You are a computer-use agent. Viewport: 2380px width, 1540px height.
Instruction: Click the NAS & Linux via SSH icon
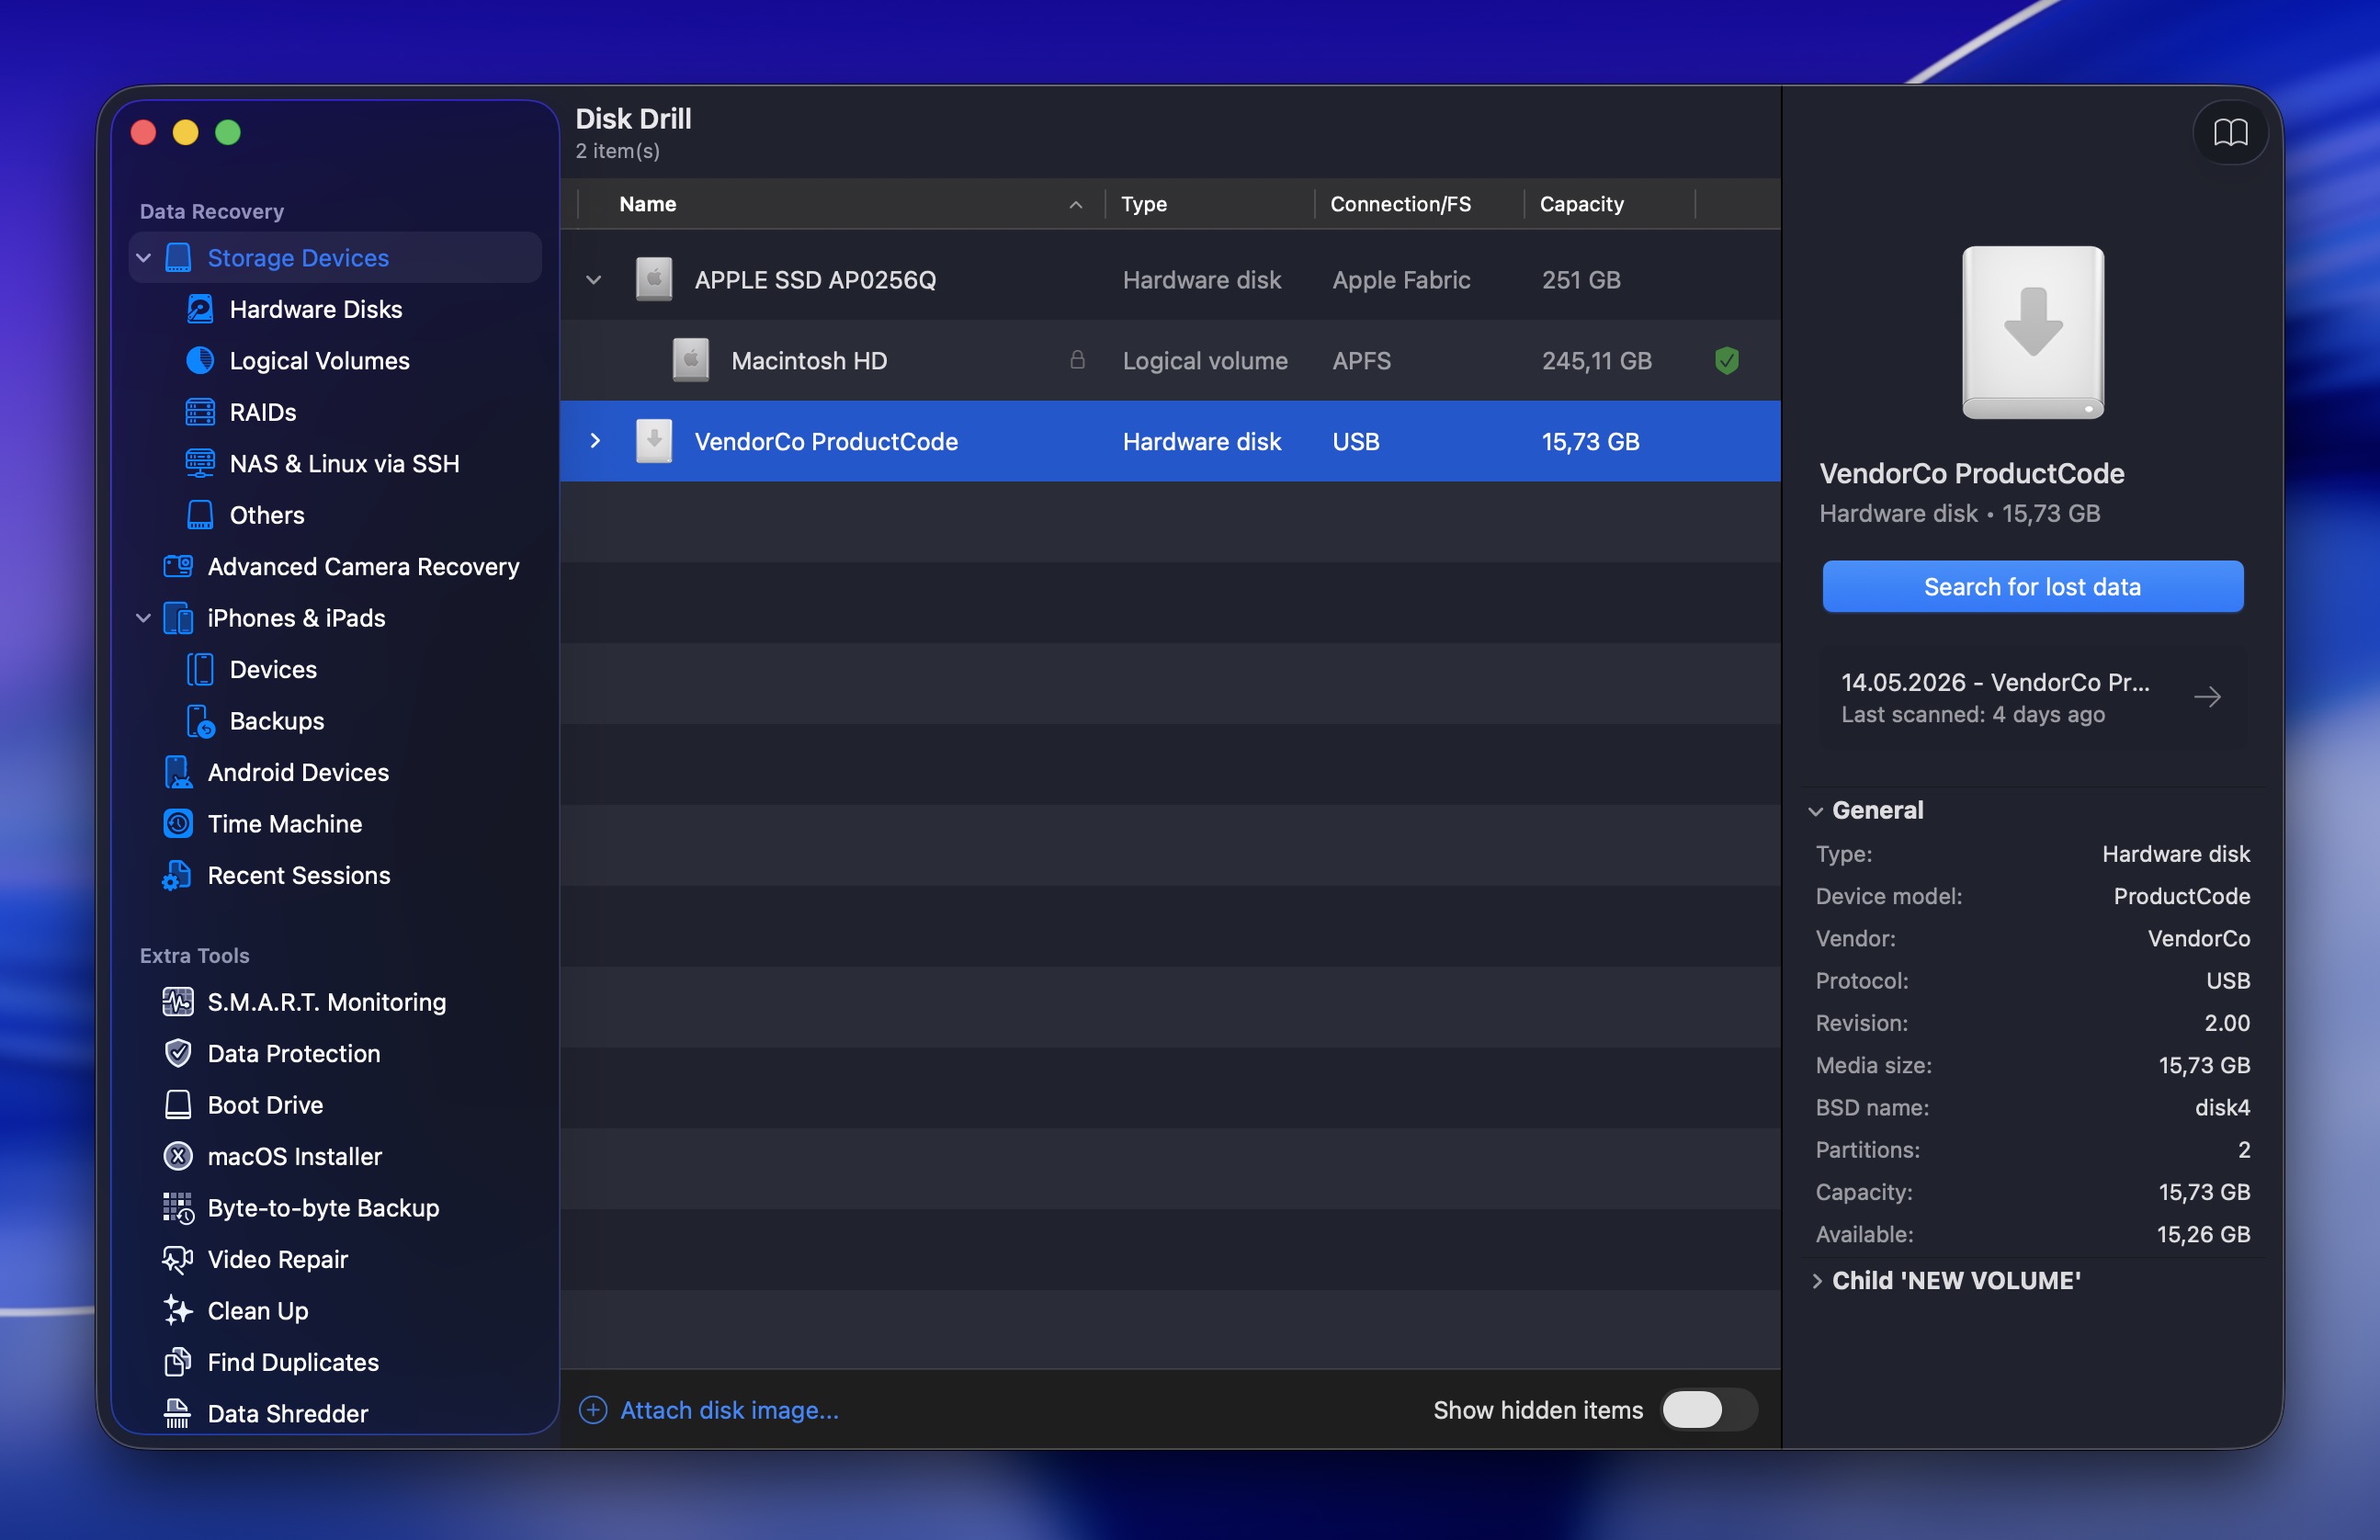point(200,463)
